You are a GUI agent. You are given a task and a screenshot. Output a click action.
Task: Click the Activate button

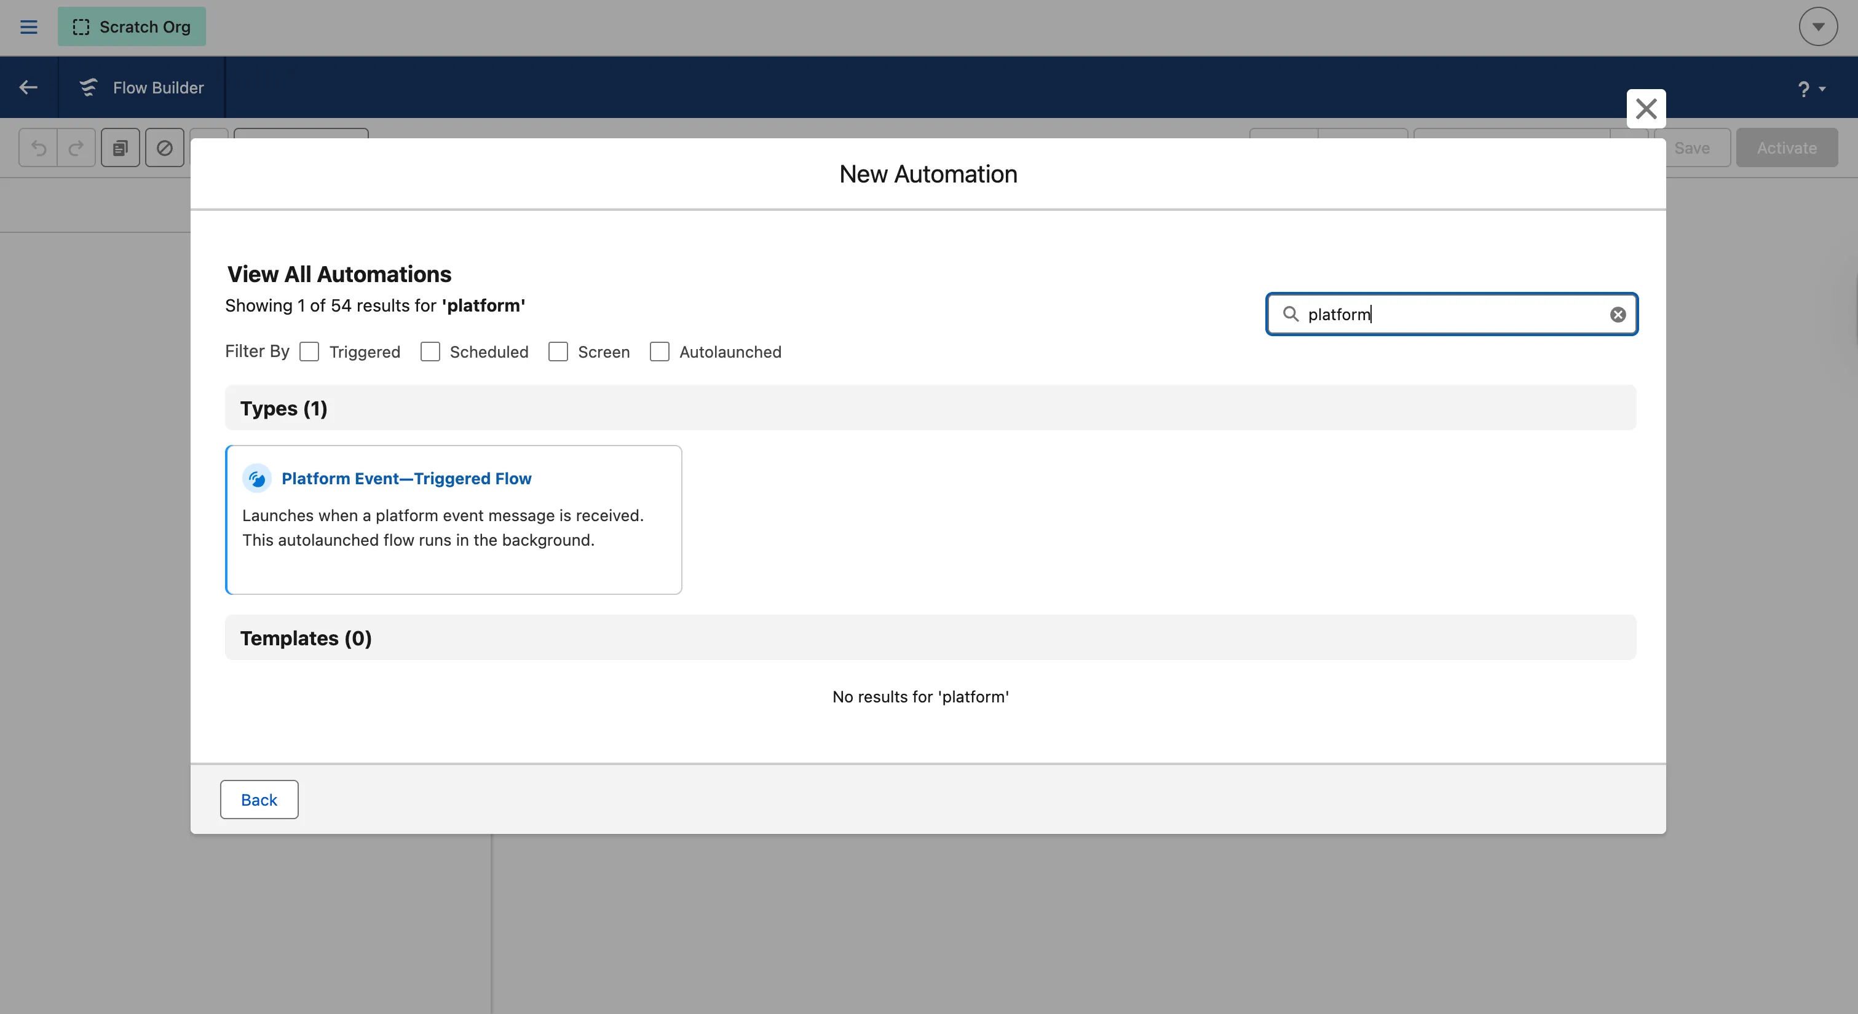(1787, 148)
